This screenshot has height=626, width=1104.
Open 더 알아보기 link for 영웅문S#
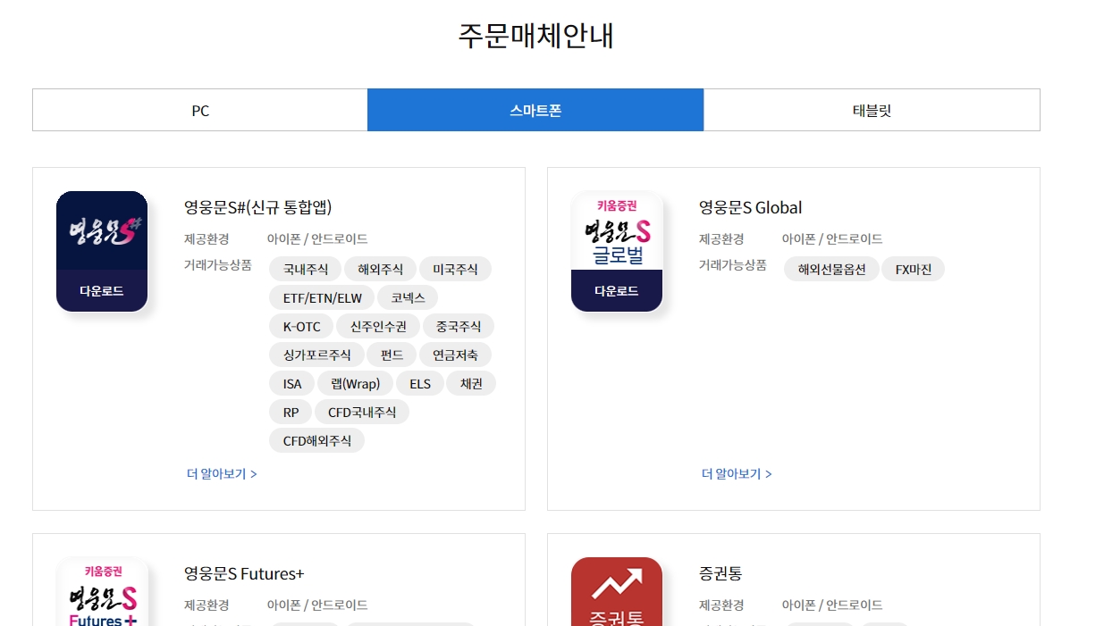pyautogui.click(x=222, y=473)
